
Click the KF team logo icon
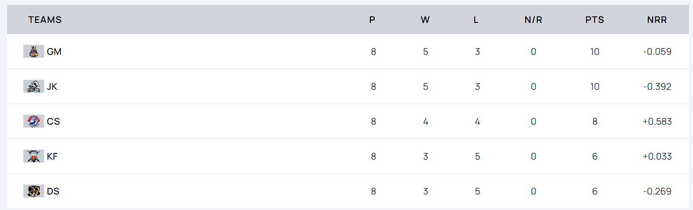(x=34, y=157)
